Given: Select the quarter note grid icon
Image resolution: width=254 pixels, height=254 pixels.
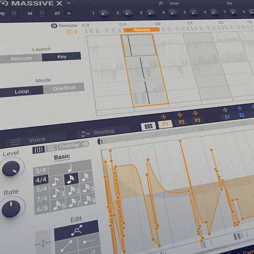Looking at the screenshot, I should (70, 167).
